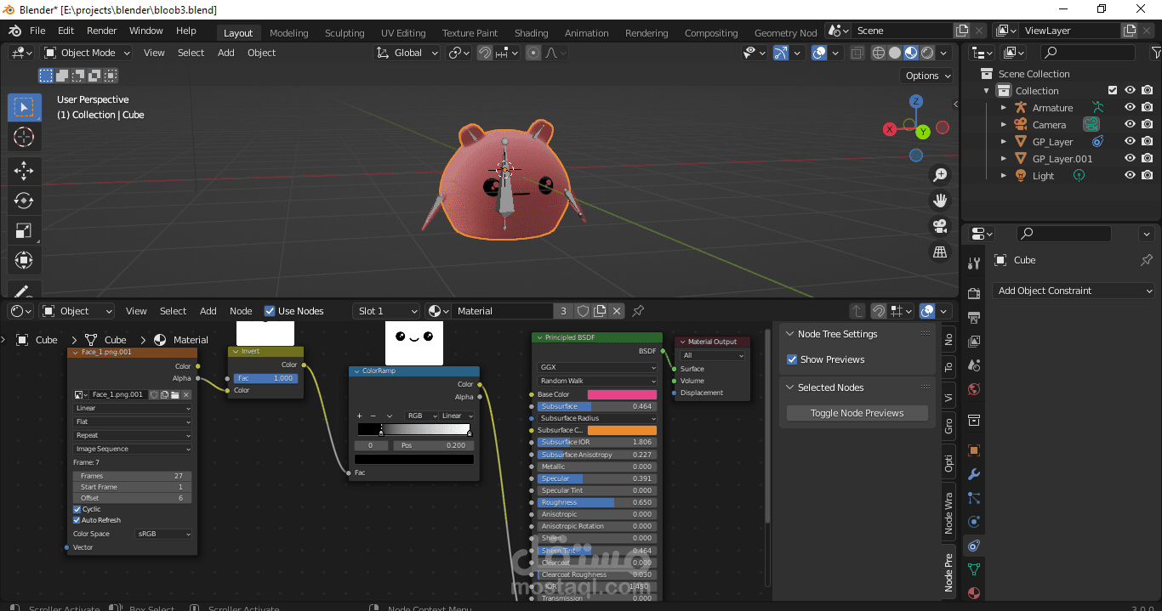Image resolution: width=1162 pixels, height=611 pixels.
Task: Switch to the UV Editing workspace tab
Action: pyautogui.click(x=403, y=33)
